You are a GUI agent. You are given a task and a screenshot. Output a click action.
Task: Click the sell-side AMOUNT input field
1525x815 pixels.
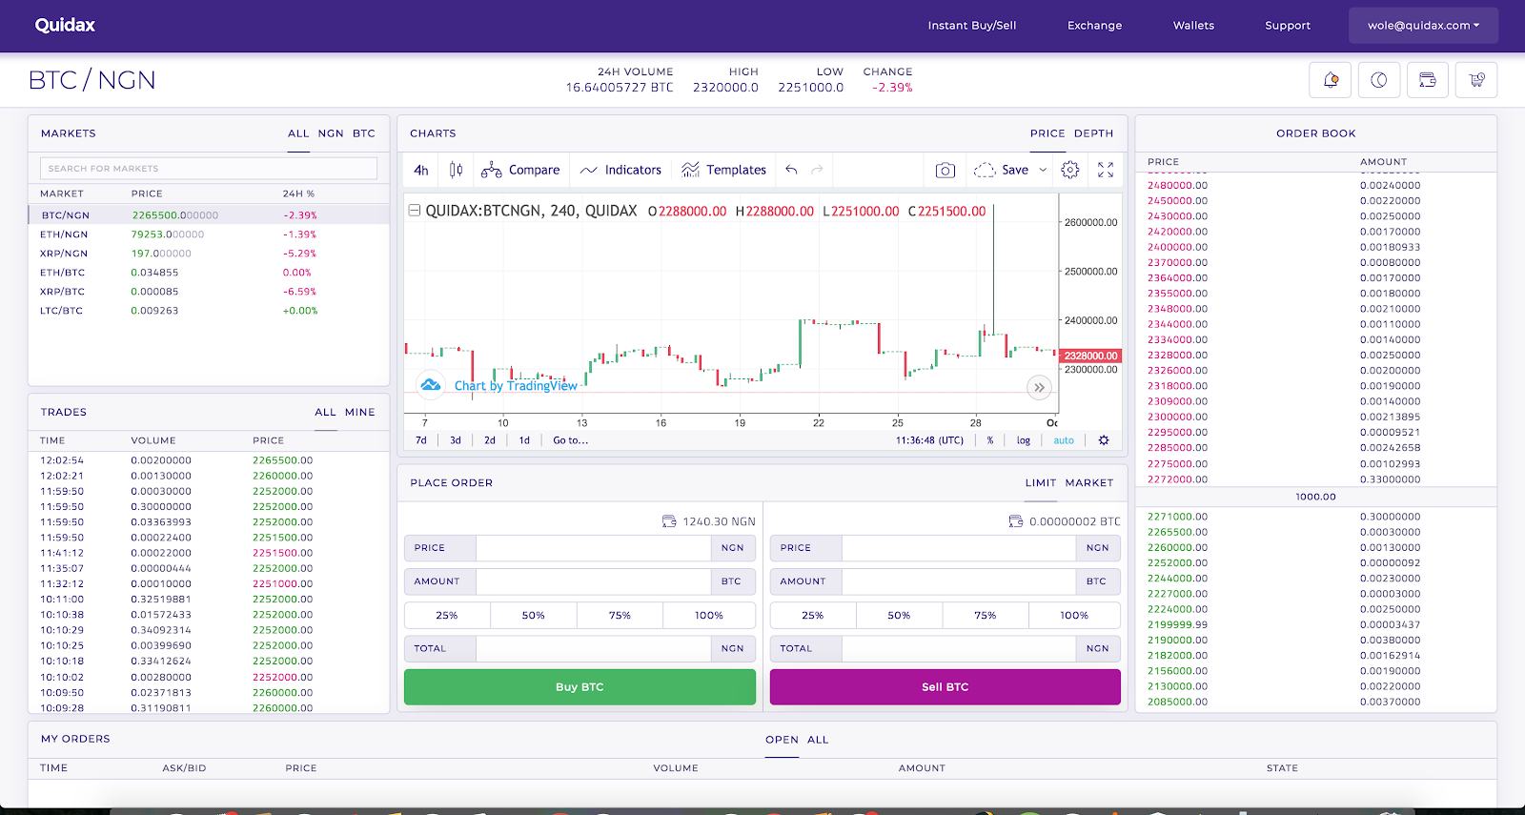(x=959, y=581)
